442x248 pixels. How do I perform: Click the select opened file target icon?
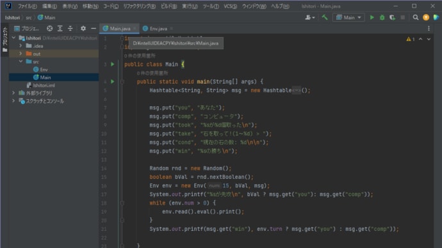click(x=49, y=28)
